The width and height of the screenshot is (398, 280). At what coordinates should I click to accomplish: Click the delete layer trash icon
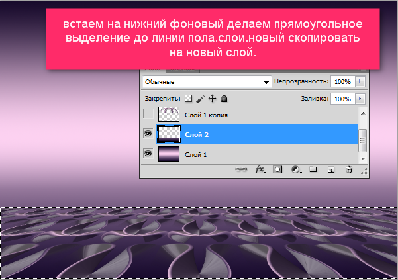pos(349,169)
